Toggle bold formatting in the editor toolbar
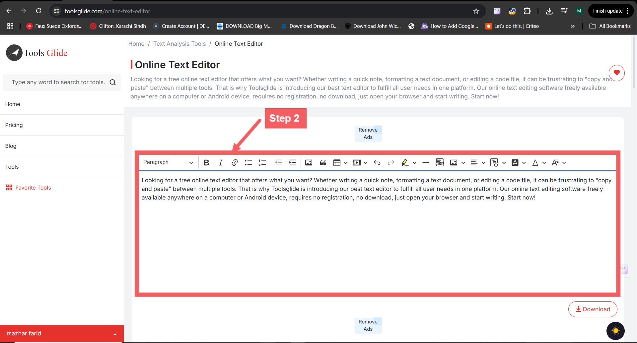Screen dimensions: 637x343 [x=206, y=162]
